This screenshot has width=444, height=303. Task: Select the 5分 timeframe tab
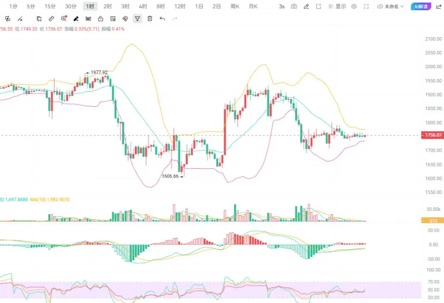click(31, 6)
